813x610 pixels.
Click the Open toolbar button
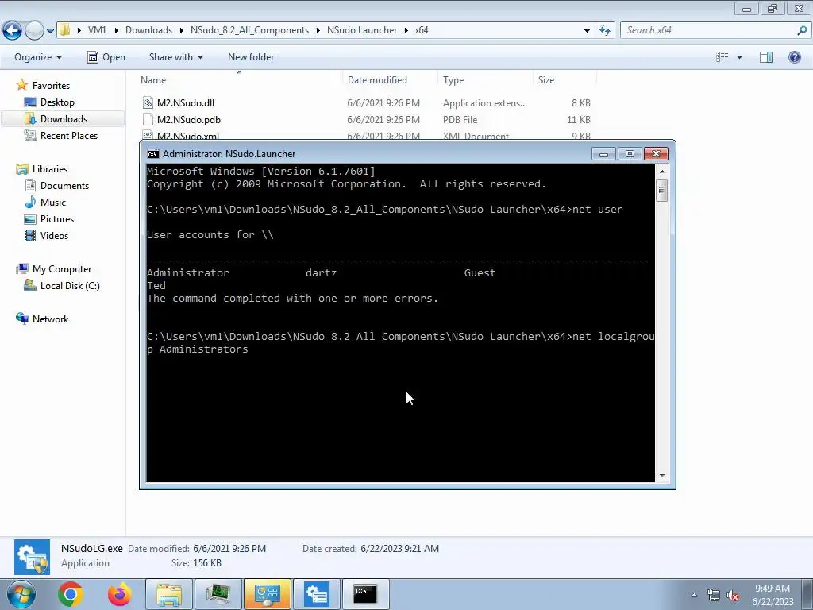pyautogui.click(x=106, y=57)
